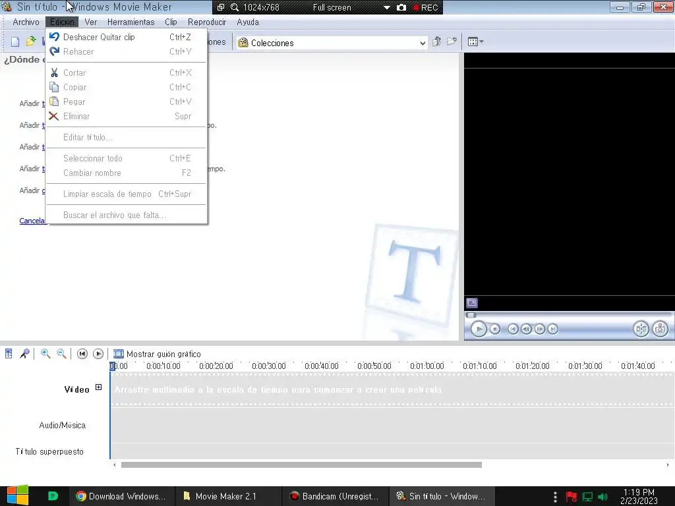675x506 pixels.
Task: Go up one level in Collections
Action: [437, 42]
